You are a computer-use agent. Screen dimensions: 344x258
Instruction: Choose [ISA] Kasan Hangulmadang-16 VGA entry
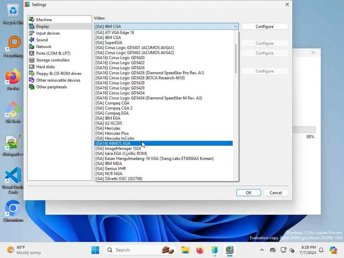pos(164,159)
